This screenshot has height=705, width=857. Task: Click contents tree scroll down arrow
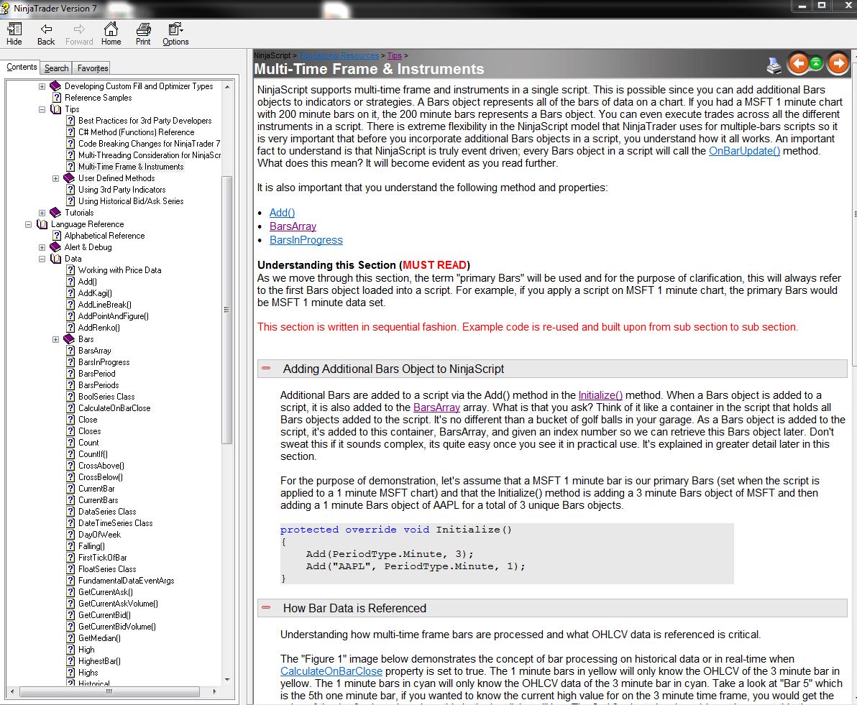226,679
